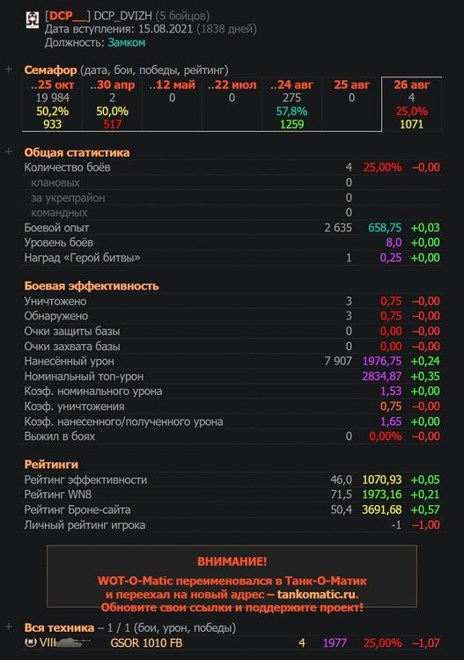Select the ..25 окт semaphore column
Screen dimensions: 464x660
click(52, 104)
